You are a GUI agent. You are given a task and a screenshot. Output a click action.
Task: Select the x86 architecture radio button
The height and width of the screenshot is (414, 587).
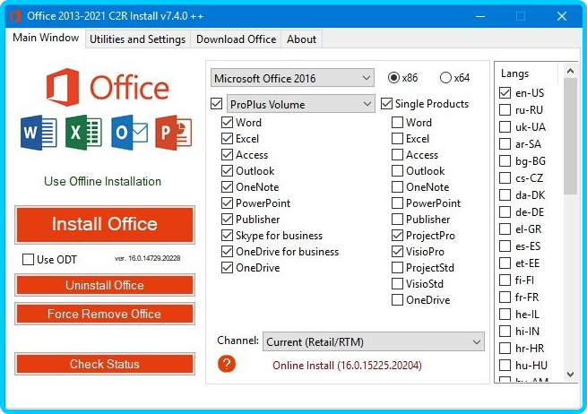tap(393, 77)
